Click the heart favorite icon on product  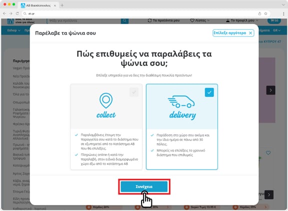pos(268,152)
